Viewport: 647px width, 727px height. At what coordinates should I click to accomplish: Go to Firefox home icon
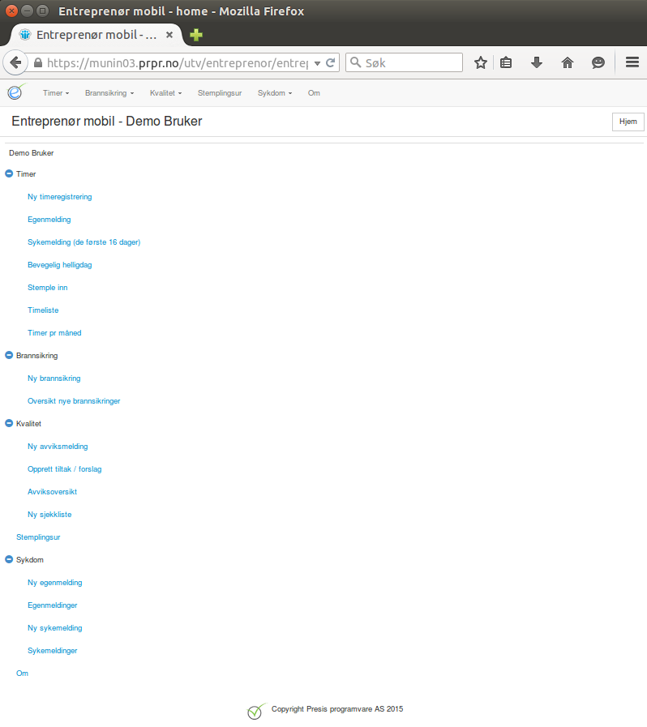coord(568,62)
